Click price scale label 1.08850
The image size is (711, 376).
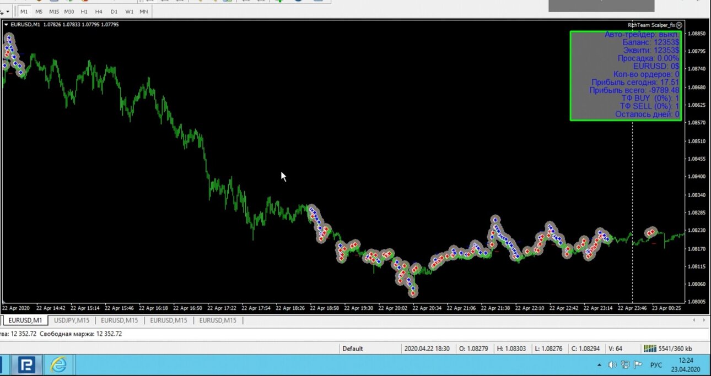click(x=697, y=34)
